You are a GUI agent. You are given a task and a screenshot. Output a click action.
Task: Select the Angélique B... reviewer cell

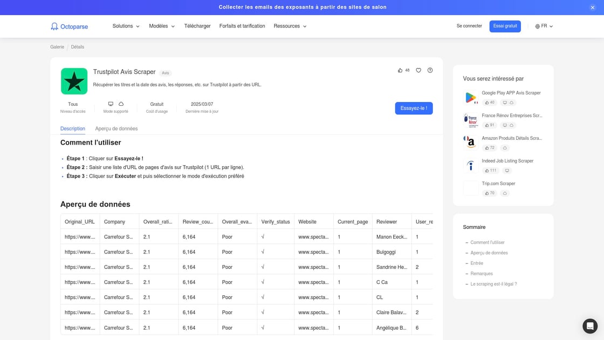tap(392, 328)
